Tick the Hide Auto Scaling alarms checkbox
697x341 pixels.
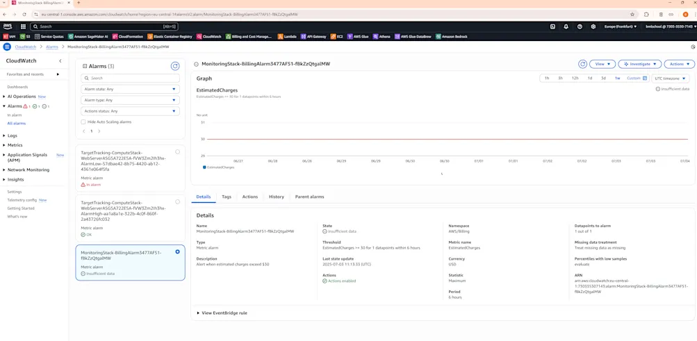[x=83, y=122]
